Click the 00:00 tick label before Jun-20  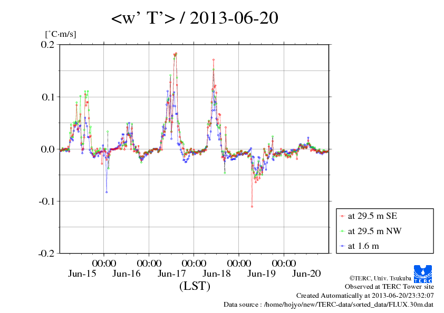pos(284,263)
